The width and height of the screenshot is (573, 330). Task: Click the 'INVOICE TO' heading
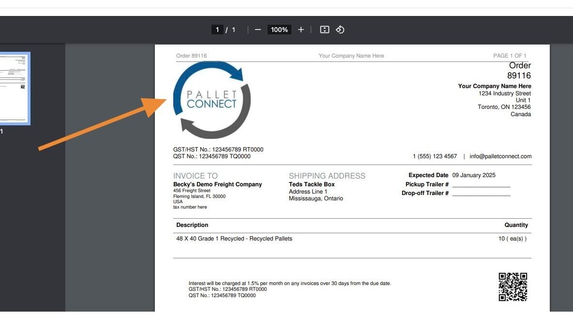[196, 176]
